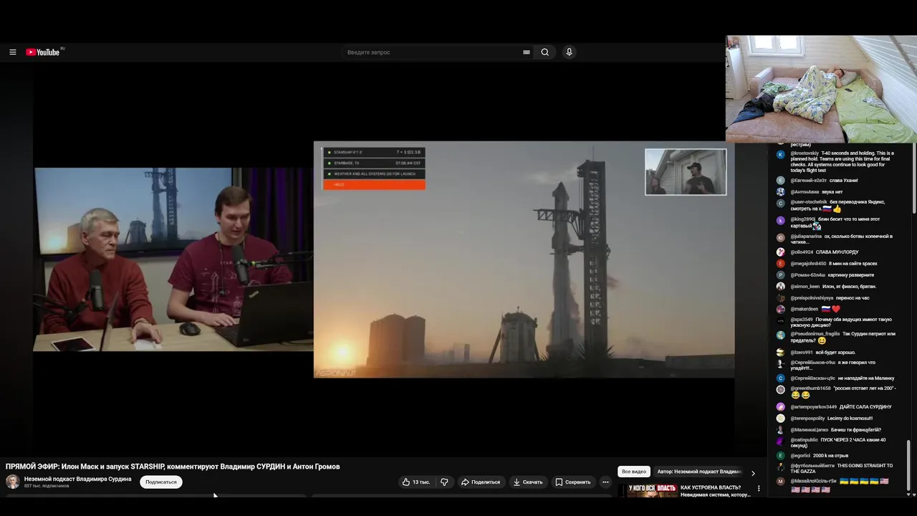Click chat message 'звука нет'
Screen dimensions: 917x516
pyautogui.click(x=832, y=192)
